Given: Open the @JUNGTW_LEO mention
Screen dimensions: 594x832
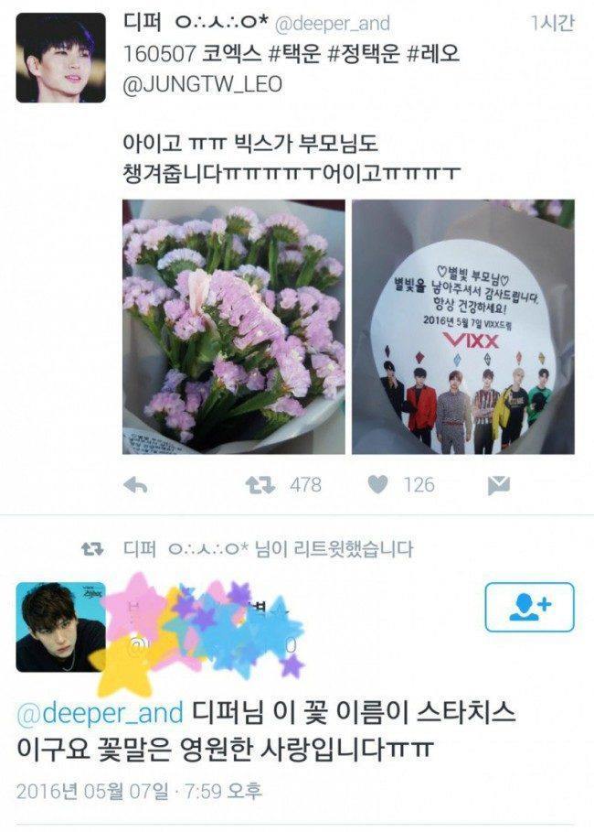Looking at the screenshot, I should tap(202, 84).
